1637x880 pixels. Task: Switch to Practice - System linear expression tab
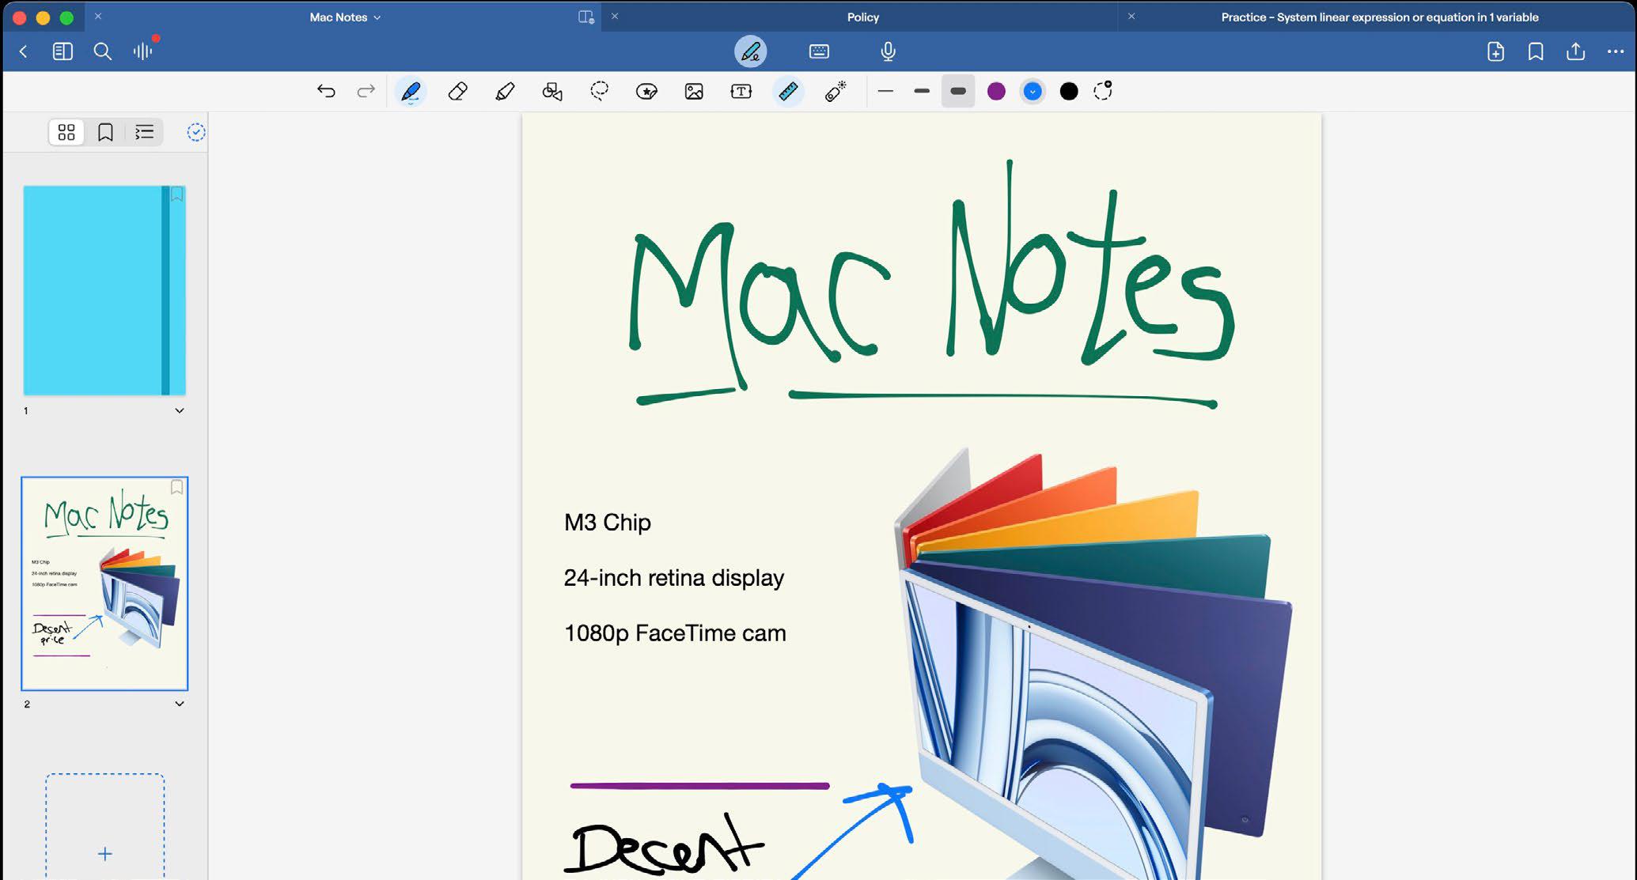point(1379,17)
